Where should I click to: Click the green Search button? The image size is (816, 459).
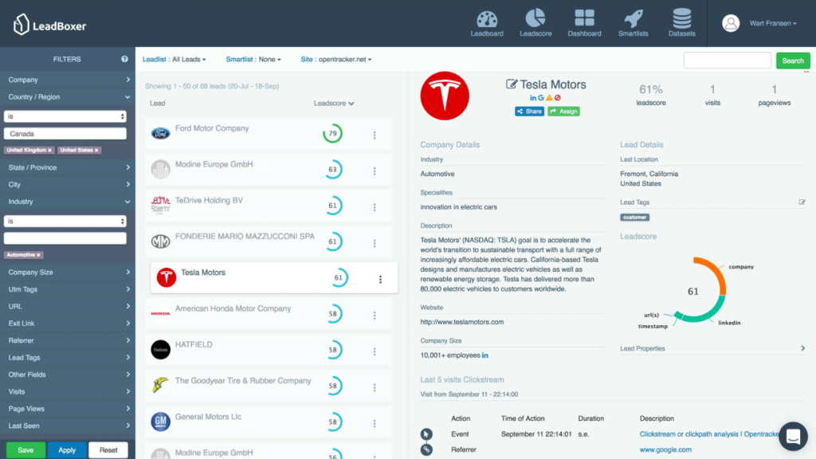[793, 60]
